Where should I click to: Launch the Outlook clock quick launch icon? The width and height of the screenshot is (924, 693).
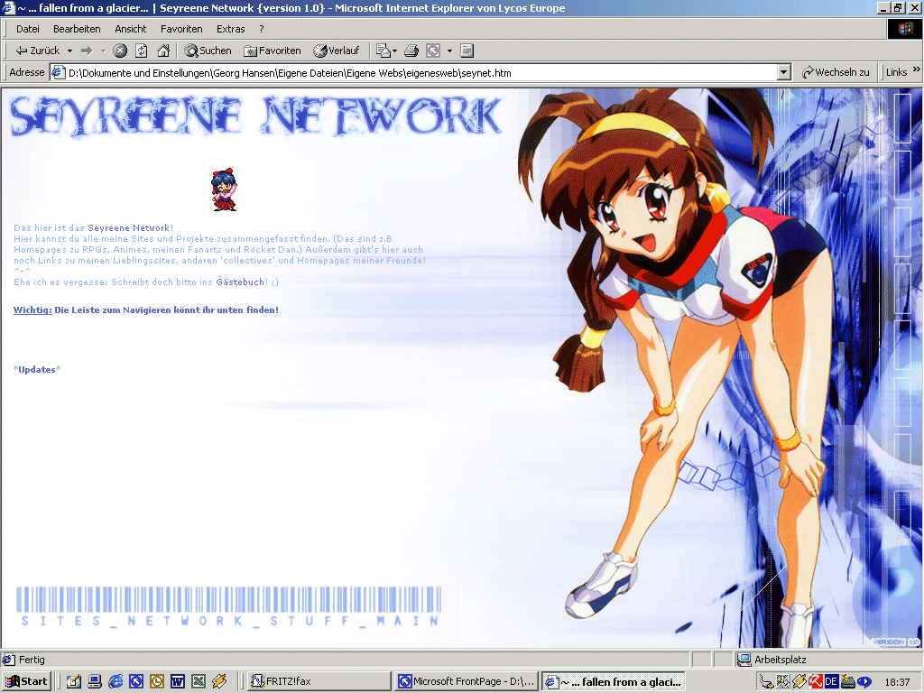(x=157, y=682)
